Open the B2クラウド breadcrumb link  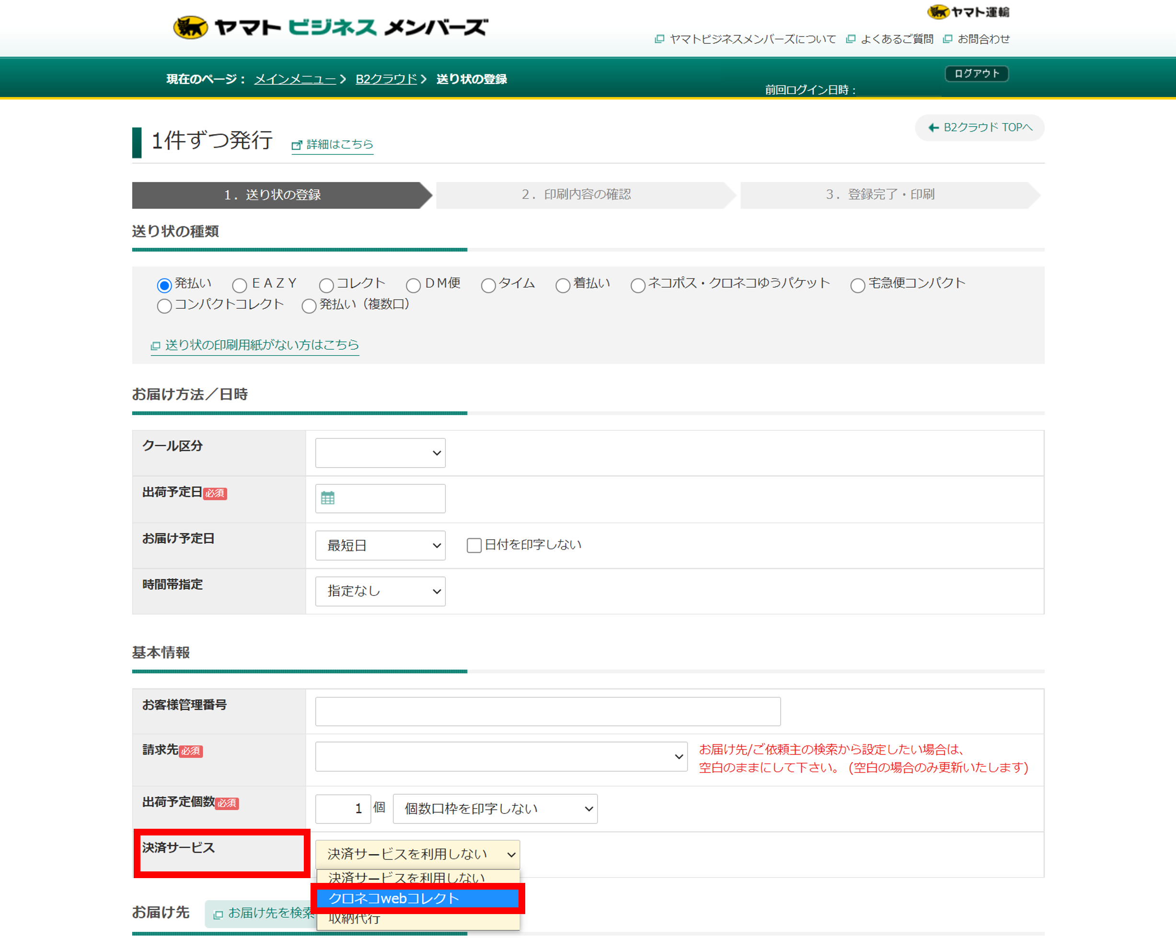[386, 79]
